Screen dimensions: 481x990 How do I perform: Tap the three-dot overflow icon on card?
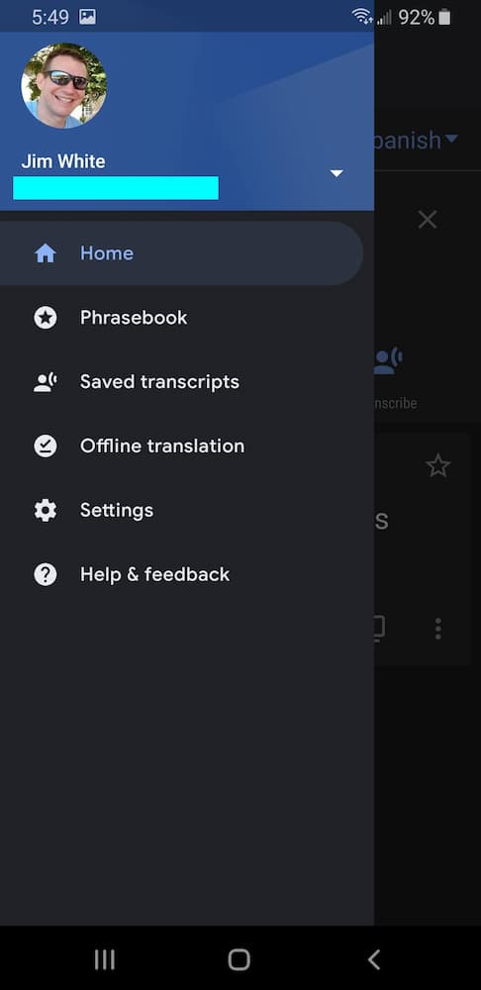[x=438, y=629]
